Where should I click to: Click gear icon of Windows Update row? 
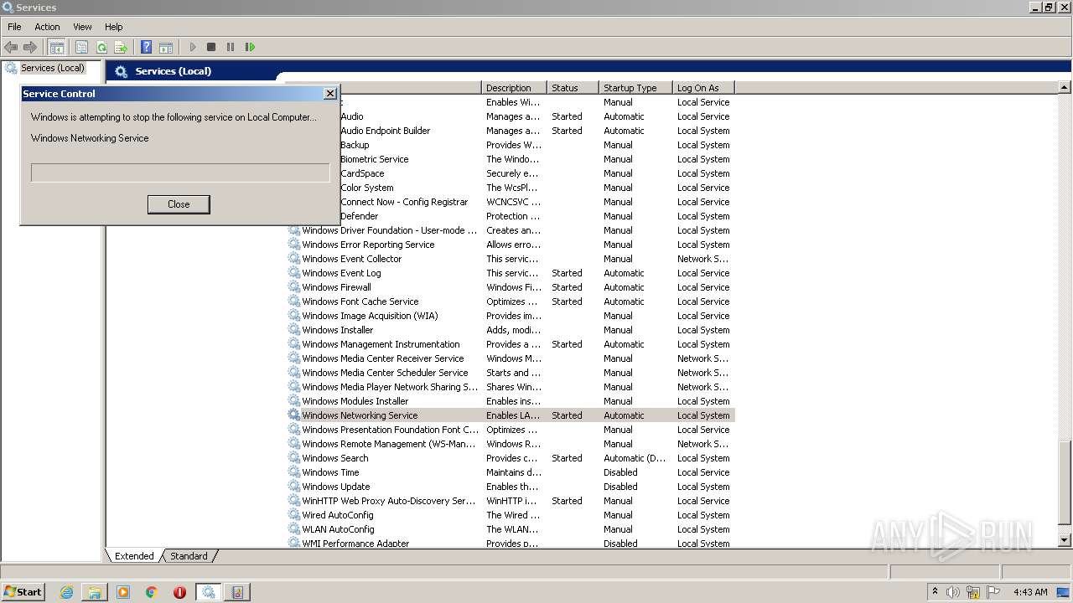[294, 487]
